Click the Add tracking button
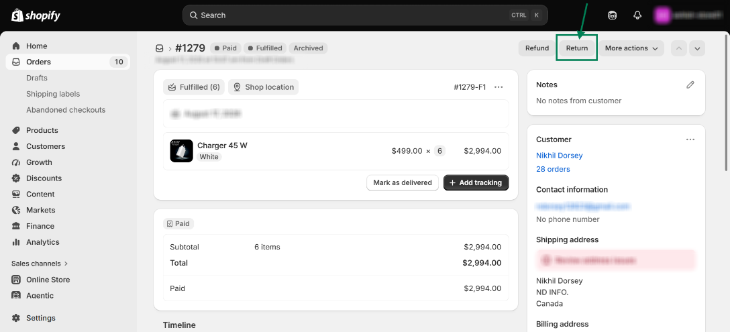The image size is (730, 332). point(476,182)
